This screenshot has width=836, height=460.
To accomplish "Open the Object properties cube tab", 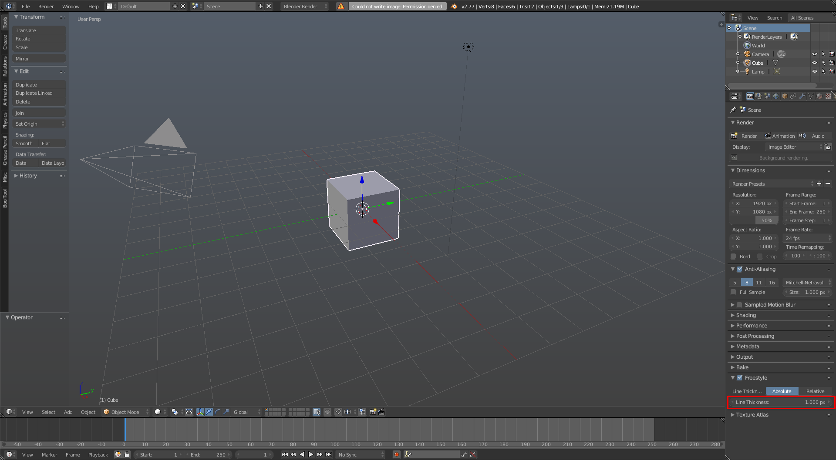I will [x=785, y=96].
